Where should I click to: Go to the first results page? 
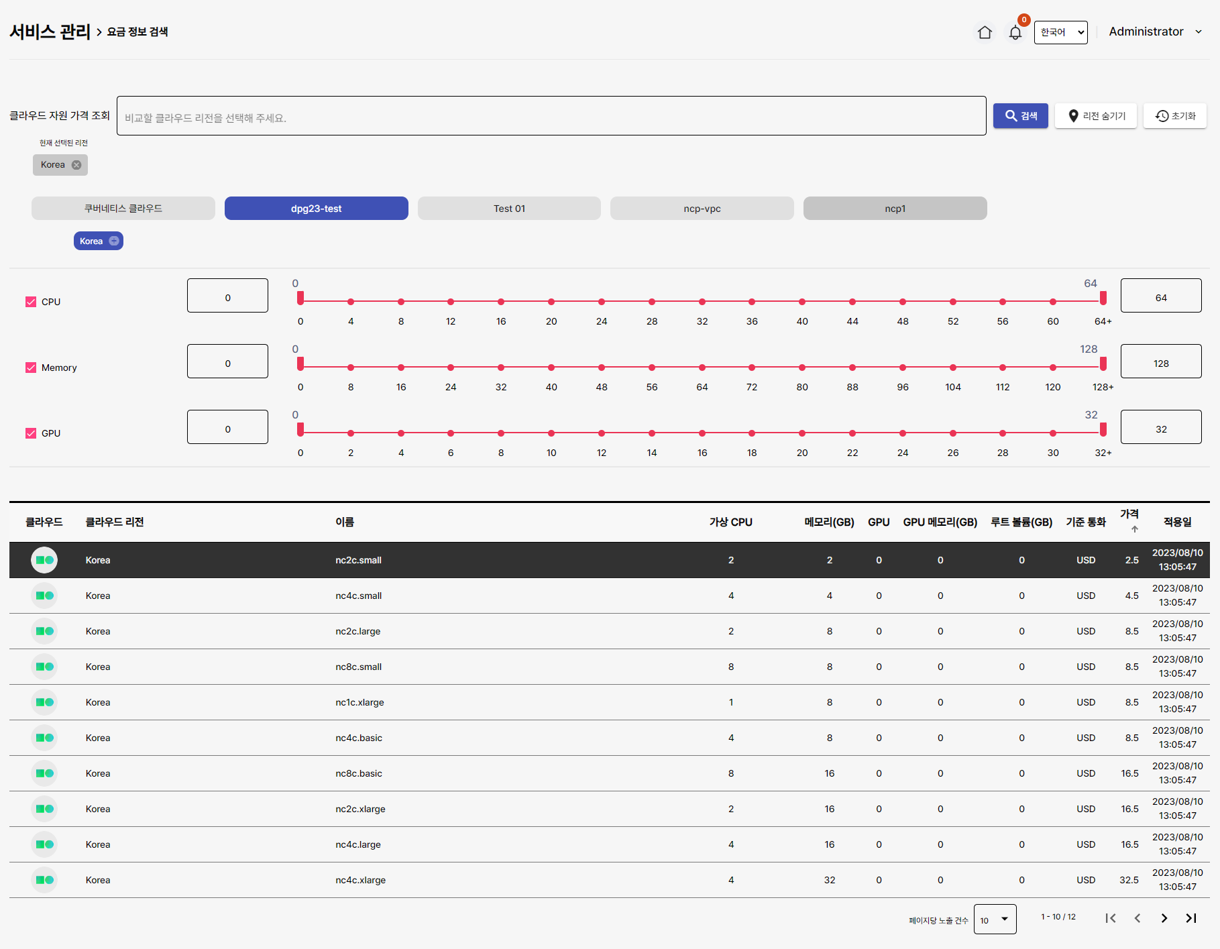tap(1111, 918)
